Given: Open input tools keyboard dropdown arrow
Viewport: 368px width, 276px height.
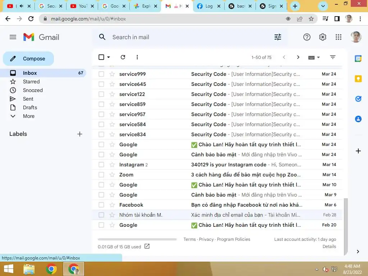Looking at the screenshot, I should click(x=318, y=57).
